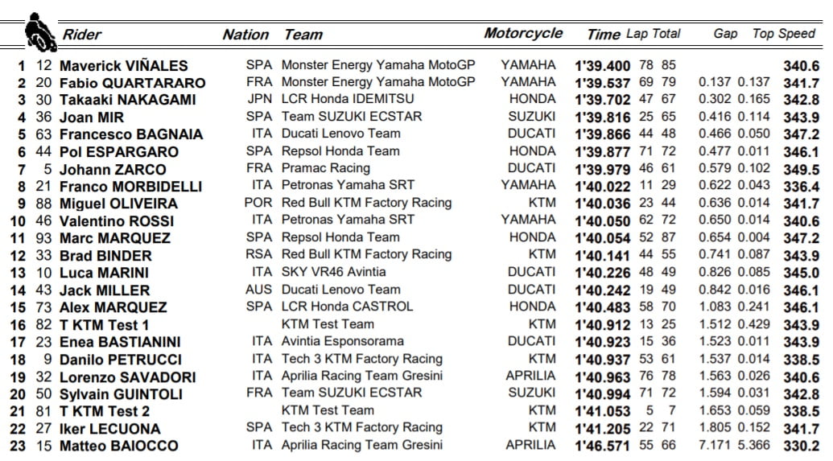Select the Nation column header
Image resolution: width=833 pixels, height=461 pixels.
tap(245, 35)
